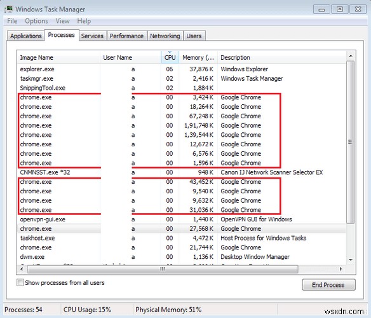Enable Show processes from all users
Screen dimensions: 371x318
20,282
